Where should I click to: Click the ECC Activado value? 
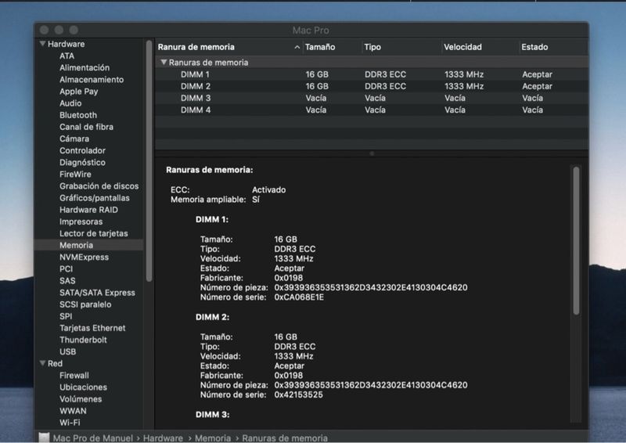point(268,189)
